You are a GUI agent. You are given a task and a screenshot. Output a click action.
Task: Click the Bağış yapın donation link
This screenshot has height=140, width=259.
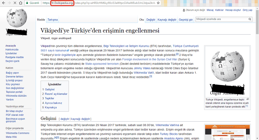click(x=12, y=73)
